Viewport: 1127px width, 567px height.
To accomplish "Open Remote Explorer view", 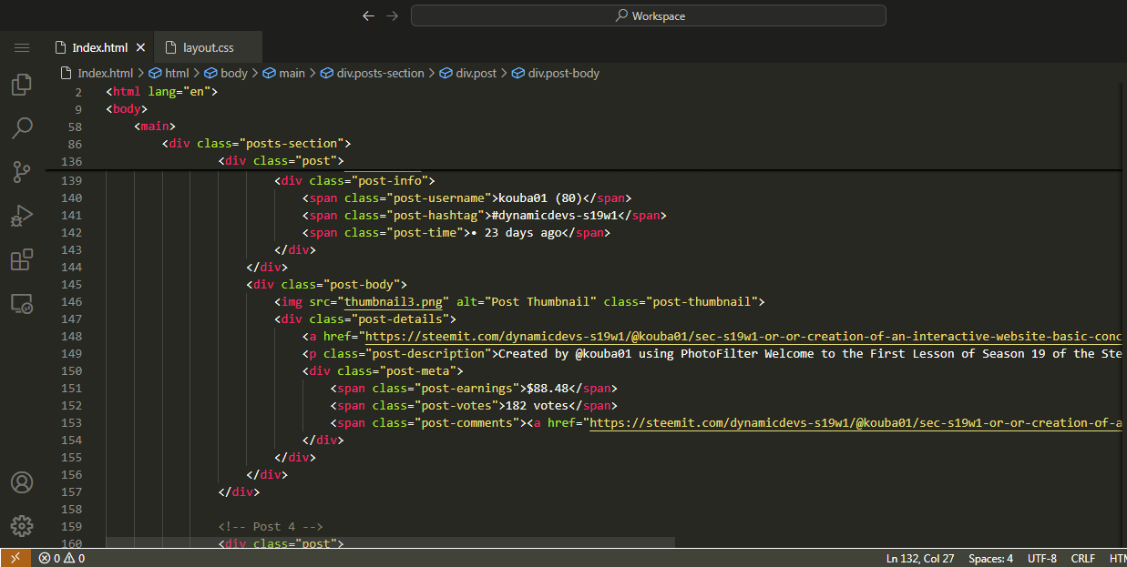I will [x=22, y=304].
